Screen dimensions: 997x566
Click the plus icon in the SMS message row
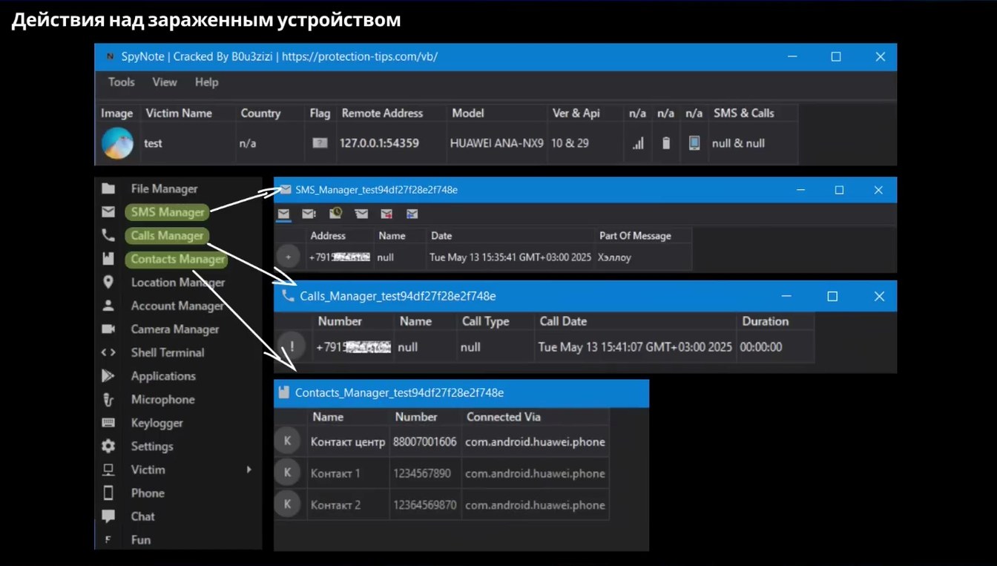(x=289, y=257)
